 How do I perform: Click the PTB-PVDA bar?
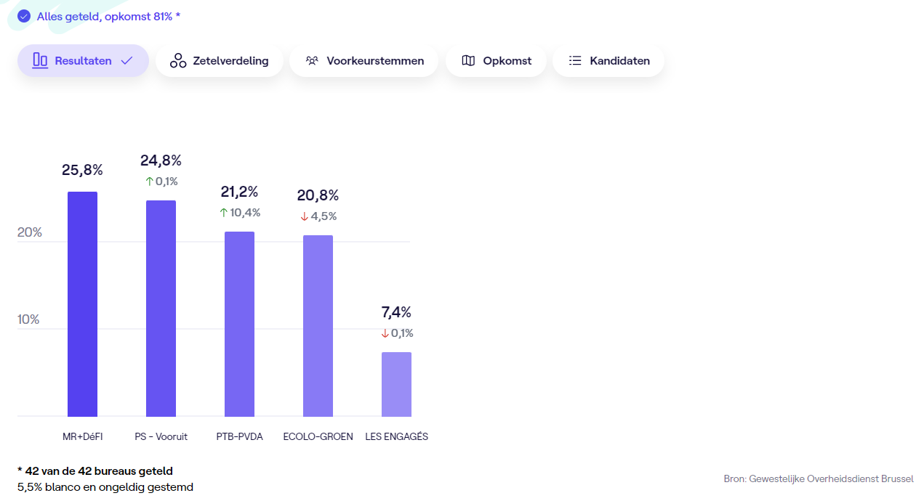pos(239,324)
